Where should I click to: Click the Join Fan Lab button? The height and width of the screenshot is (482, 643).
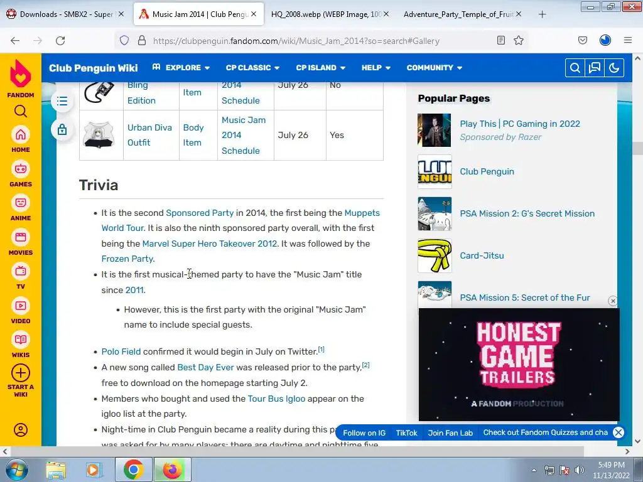point(450,433)
